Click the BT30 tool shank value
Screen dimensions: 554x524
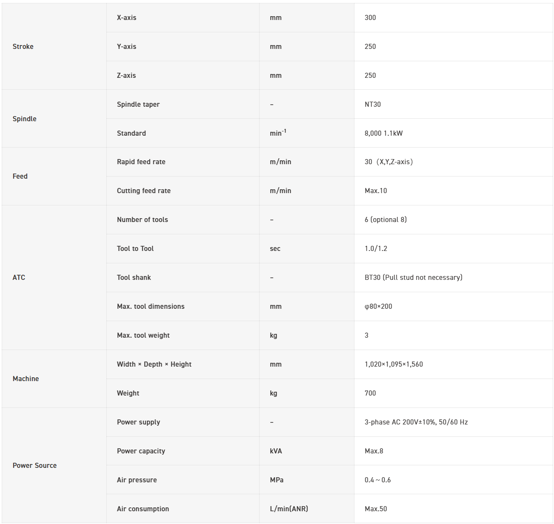413,277
